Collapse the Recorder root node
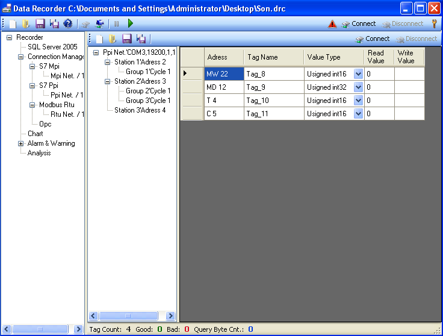 (9, 37)
